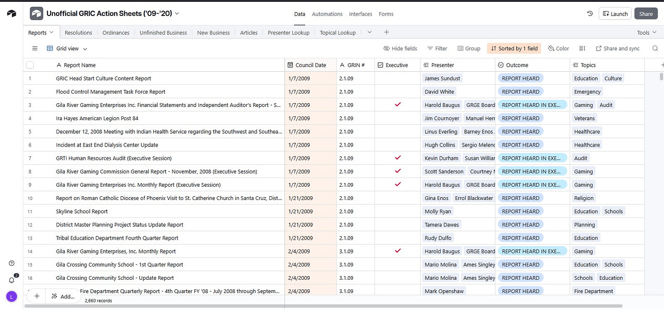The height and width of the screenshot is (309, 664).
Task: Switch to the Automations tab
Action: (x=327, y=14)
